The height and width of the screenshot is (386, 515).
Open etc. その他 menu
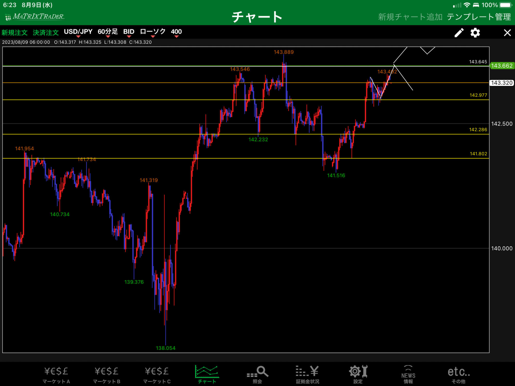pos(459,375)
